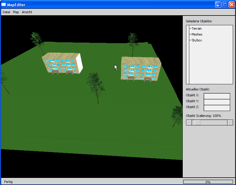Click the Objekt Scalierung slider thumb
This screenshot has height=185, width=236.
197,122
